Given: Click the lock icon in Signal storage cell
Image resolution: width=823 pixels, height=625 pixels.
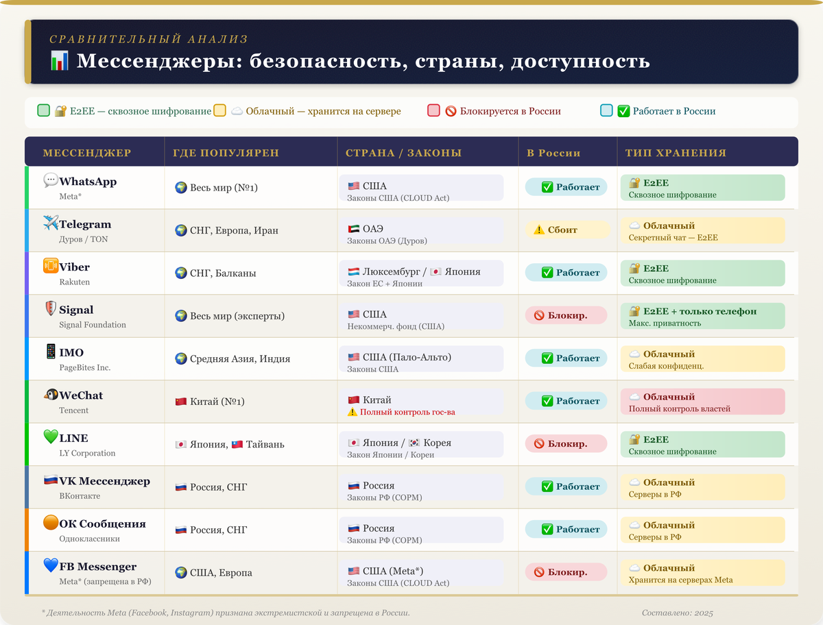Looking at the screenshot, I should (634, 311).
